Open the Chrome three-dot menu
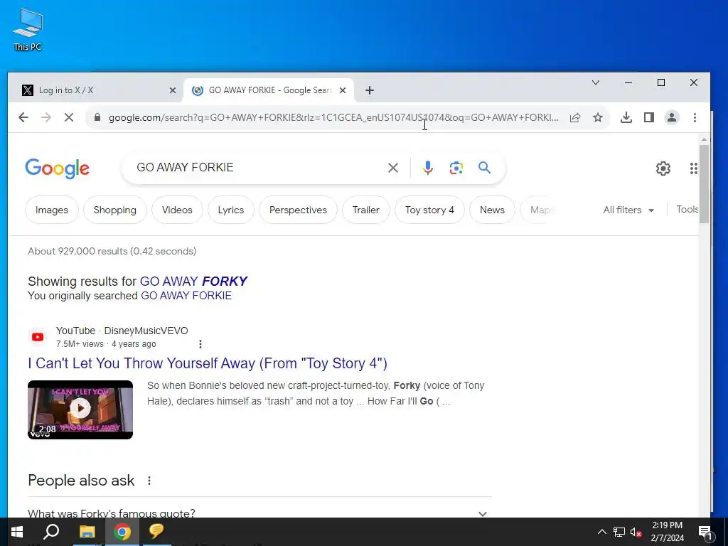728x546 pixels. pos(695,117)
